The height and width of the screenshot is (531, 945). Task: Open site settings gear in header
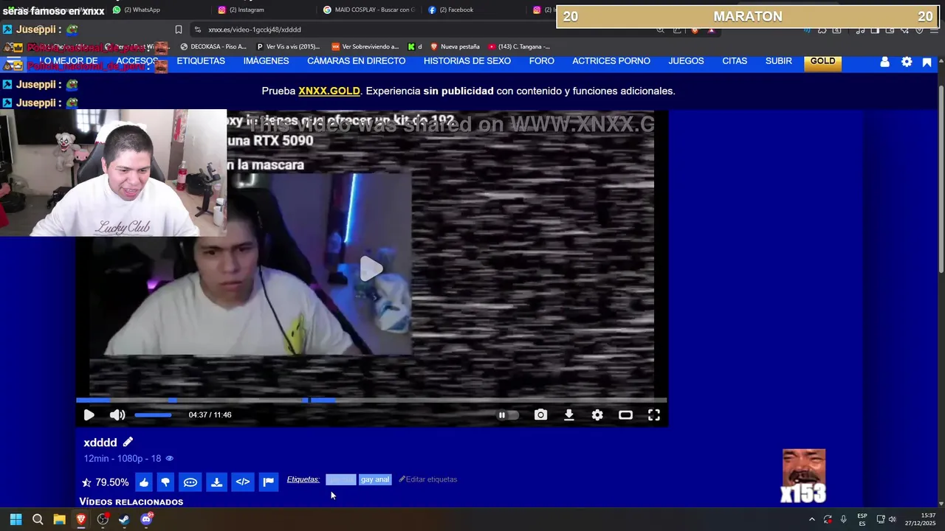907,62
